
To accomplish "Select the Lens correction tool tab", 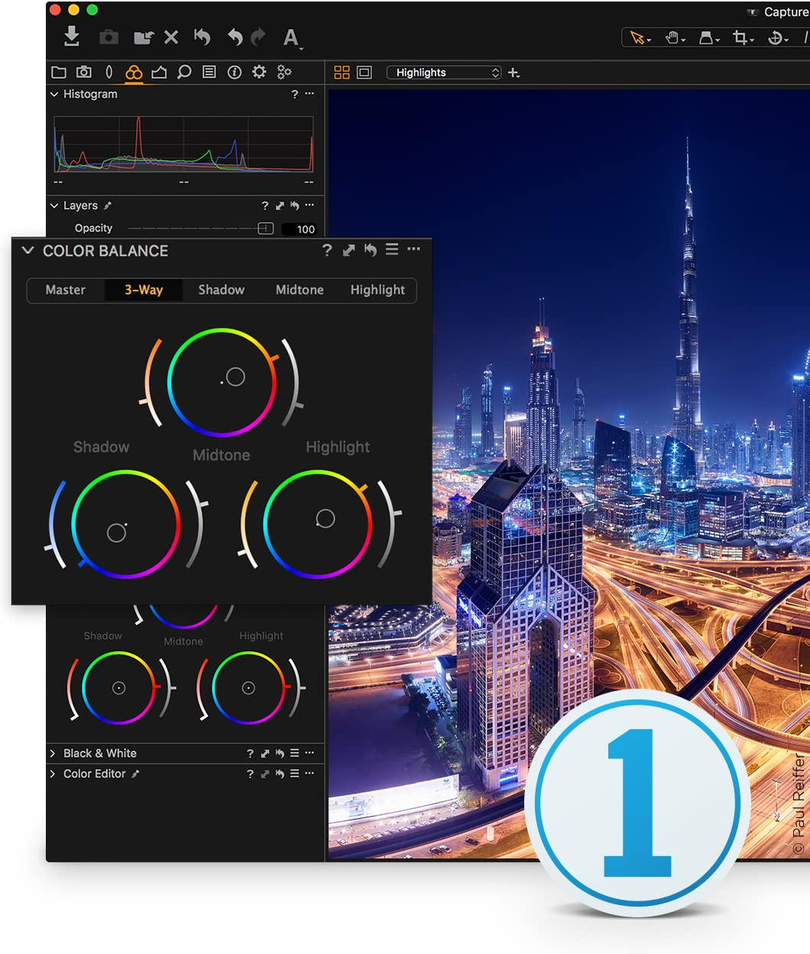I will click(109, 72).
